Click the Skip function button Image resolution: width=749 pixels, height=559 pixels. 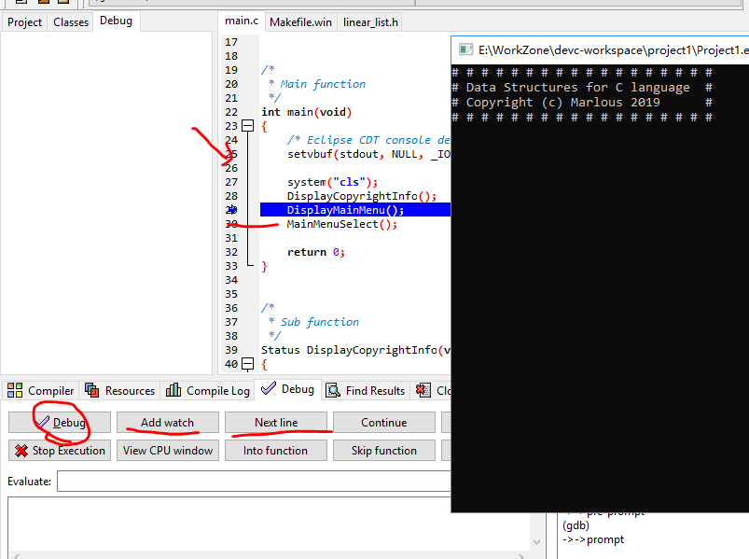[x=384, y=451]
